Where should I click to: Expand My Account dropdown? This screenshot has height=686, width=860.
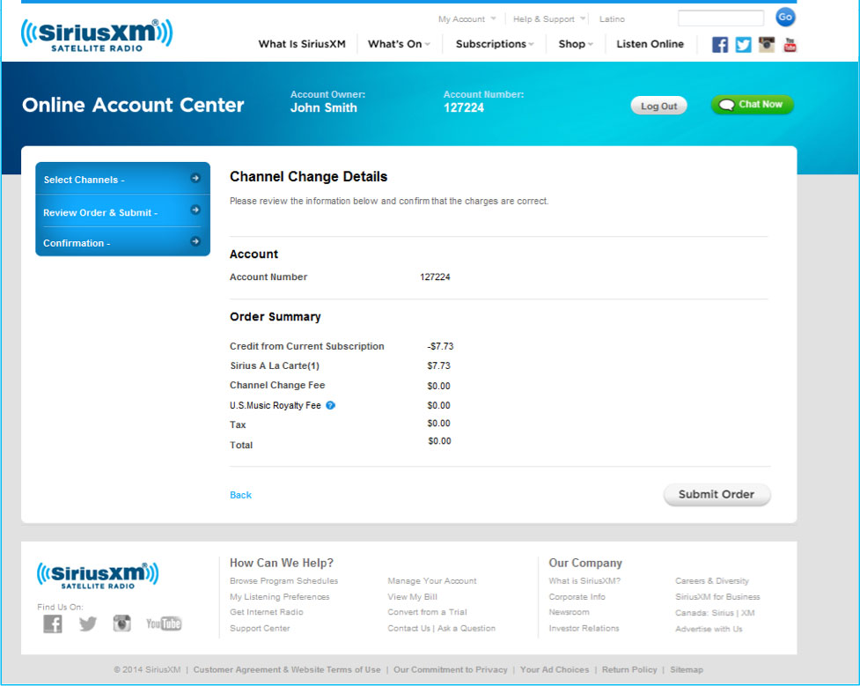467,19
